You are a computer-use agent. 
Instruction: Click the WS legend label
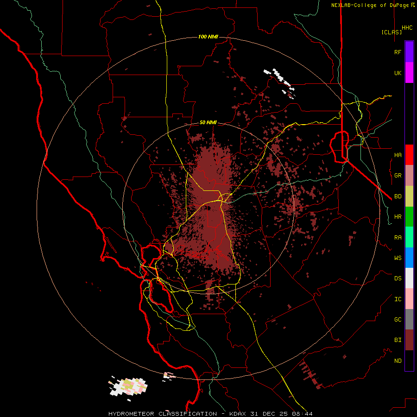pos(398,258)
